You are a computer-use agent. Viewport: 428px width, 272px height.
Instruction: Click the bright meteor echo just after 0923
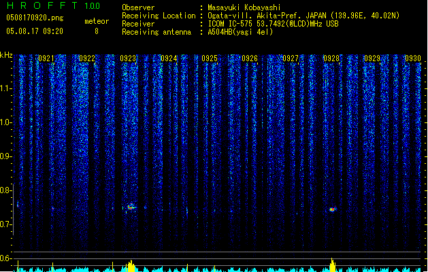[x=131, y=207]
